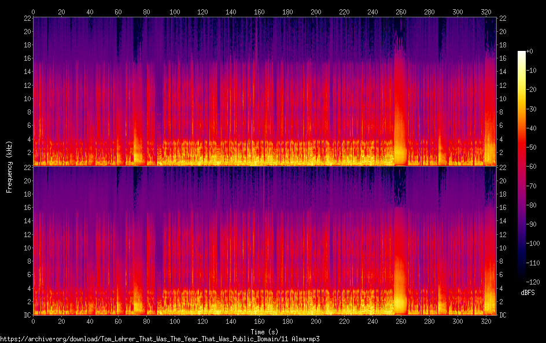This screenshot has height=343, width=546.
Task: Click the upper channel's 16 kHz left-axis label
Action: pos(26,58)
